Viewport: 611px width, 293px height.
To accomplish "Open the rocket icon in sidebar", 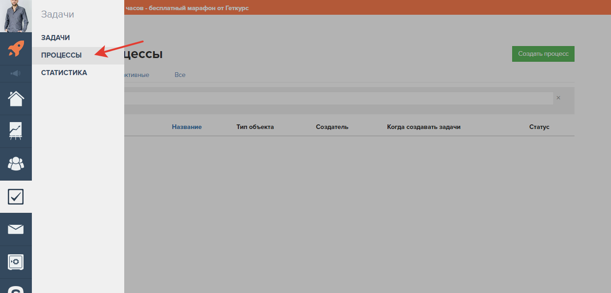I will [x=16, y=49].
